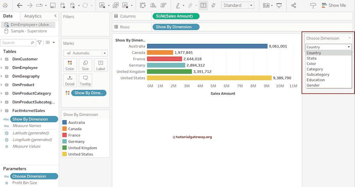Sort bars ascending using toolbar icon
The height and width of the screenshot is (187, 355).
pyautogui.click(x=153, y=6)
